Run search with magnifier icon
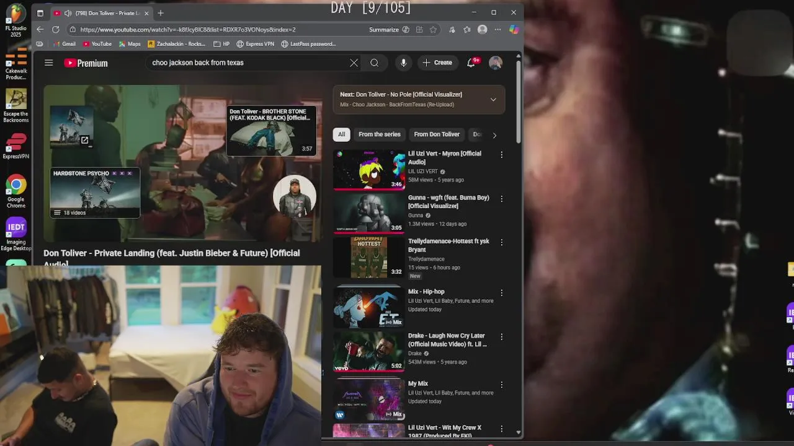 375,63
